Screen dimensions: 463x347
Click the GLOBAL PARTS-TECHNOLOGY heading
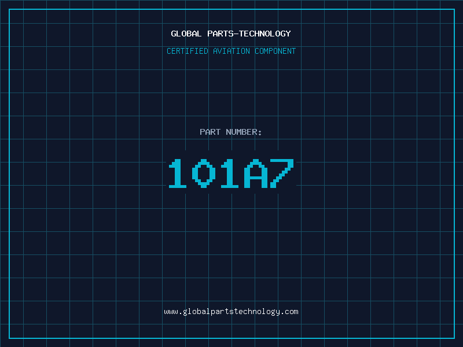[231, 34]
